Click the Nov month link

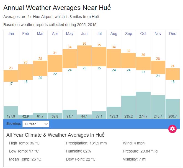pos(158,34)
